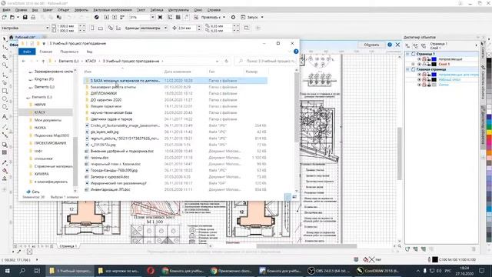The width and height of the screenshot is (492, 277).
Task: Sort the file list by the Имя column header
Action: pos(88,72)
